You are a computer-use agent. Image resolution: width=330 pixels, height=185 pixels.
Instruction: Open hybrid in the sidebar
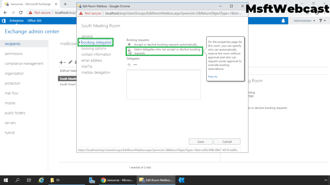9,133
